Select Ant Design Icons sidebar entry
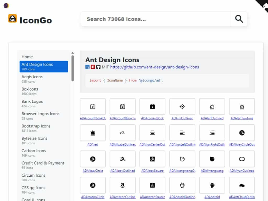This screenshot has width=268, height=201. (x=44, y=66)
